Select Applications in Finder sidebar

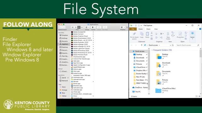pos(64,44)
